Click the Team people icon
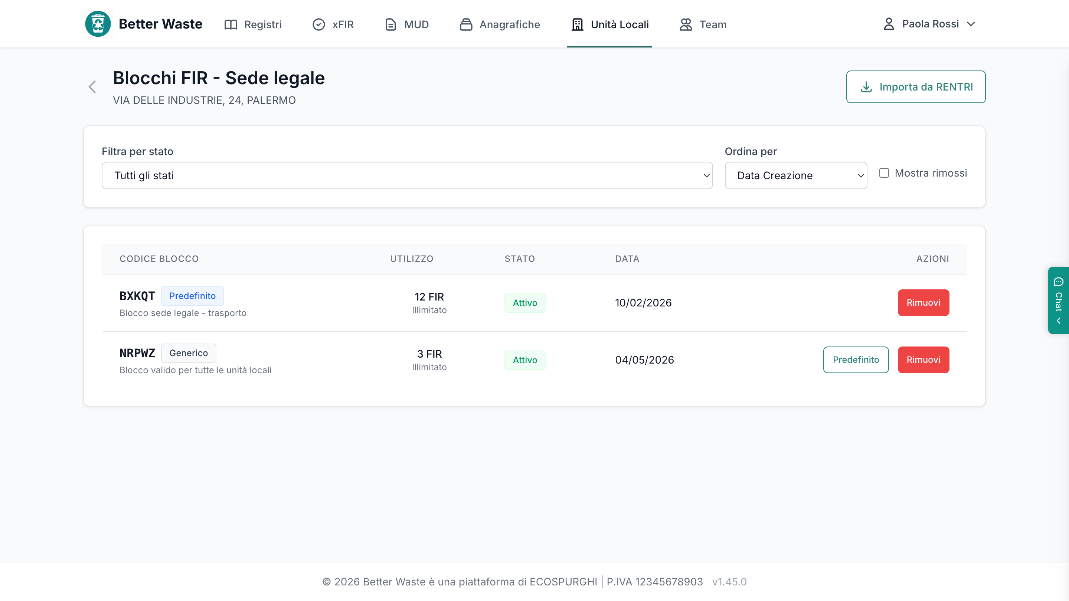This screenshot has width=1069, height=601. click(686, 24)
